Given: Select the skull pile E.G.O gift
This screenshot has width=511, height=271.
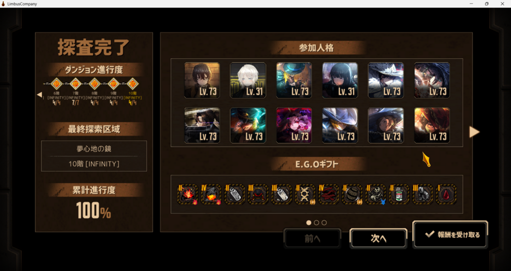Looking at the screenshot, I should click(x=376, y=195).
